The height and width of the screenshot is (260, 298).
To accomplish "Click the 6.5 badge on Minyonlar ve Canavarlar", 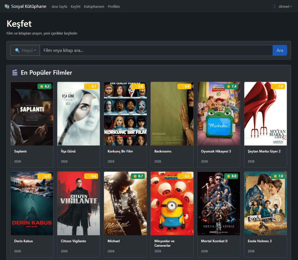I will pos(185,176).
